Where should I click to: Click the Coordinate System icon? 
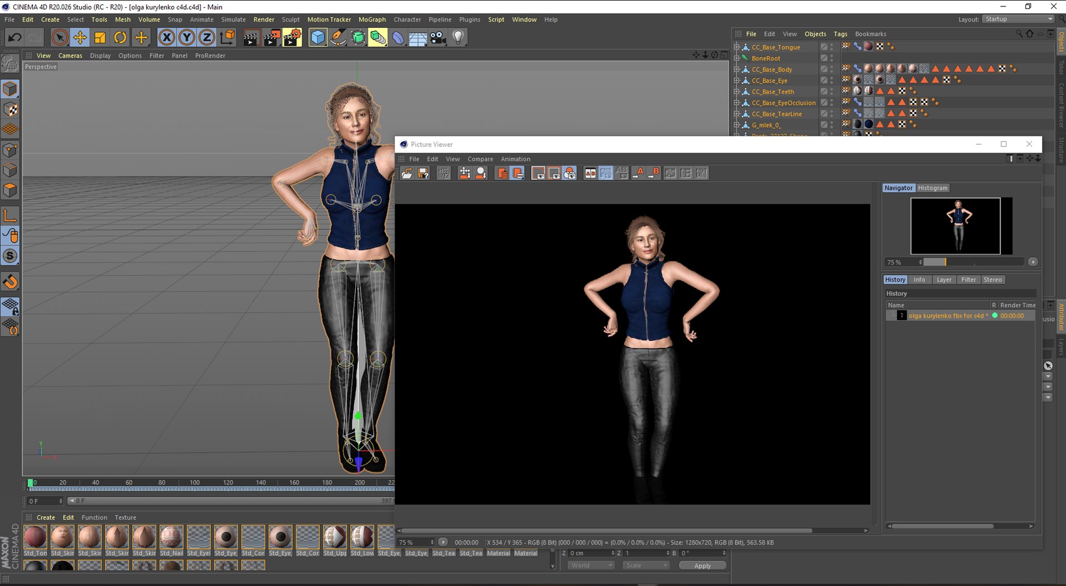[227, 37]
